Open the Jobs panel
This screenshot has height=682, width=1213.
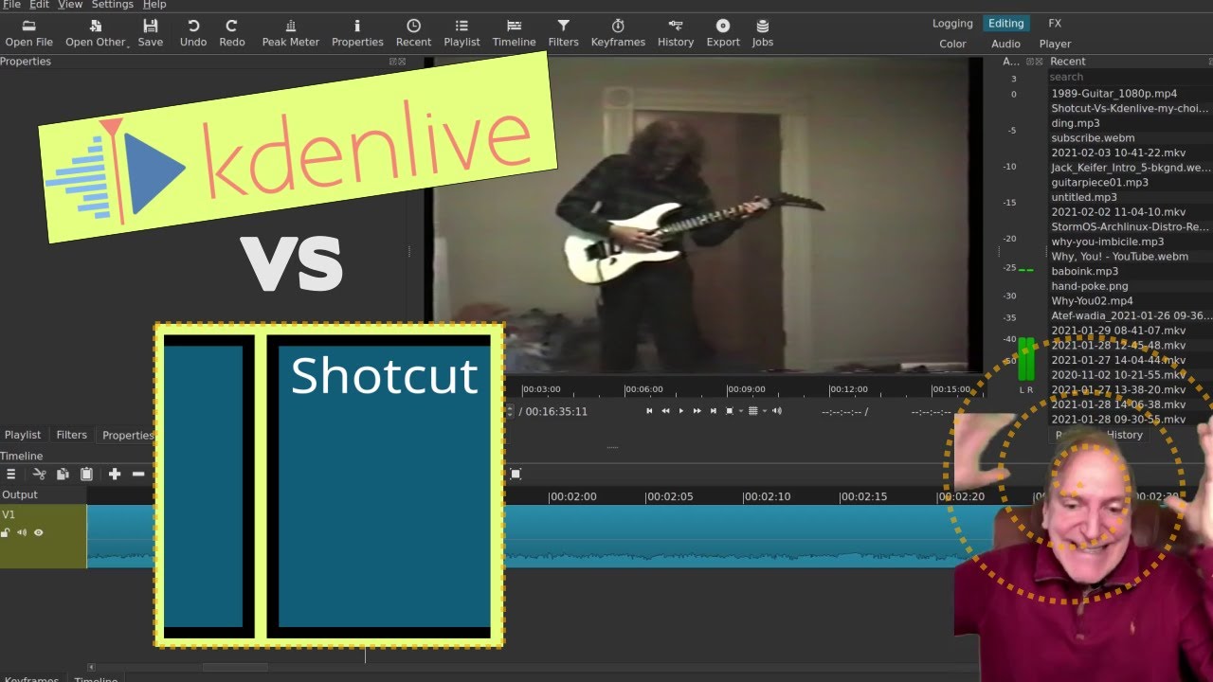pos(763,32)
